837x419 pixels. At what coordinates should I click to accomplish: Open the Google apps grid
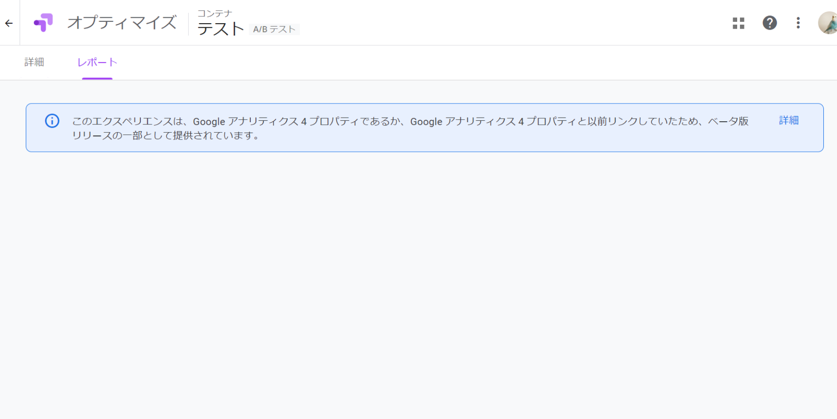click(x=739, y=23)
